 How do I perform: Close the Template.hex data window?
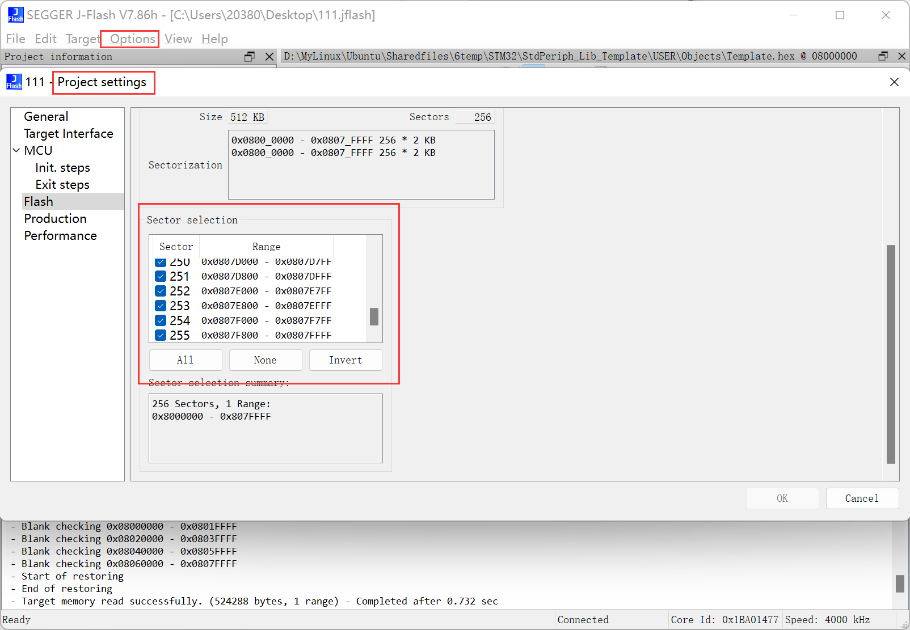click(901, 56)
